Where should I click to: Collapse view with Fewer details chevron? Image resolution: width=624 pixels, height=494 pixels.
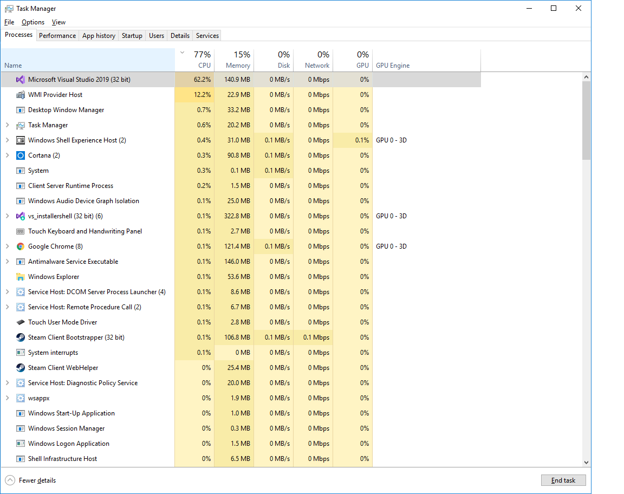click(x=10, y=480)
